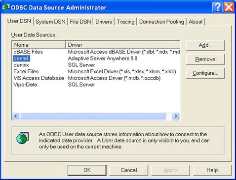
Task: Click the globe data source info icon
Action: coord(23,138)
